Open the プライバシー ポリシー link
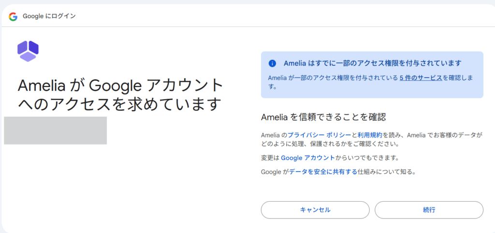This screenshot has height=233, width=495. pos(320,135)
